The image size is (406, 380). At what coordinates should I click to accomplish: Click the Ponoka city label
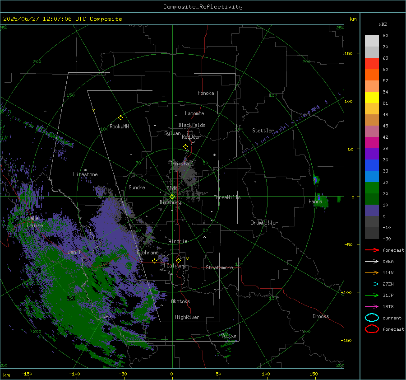click(x=206, y=93)
